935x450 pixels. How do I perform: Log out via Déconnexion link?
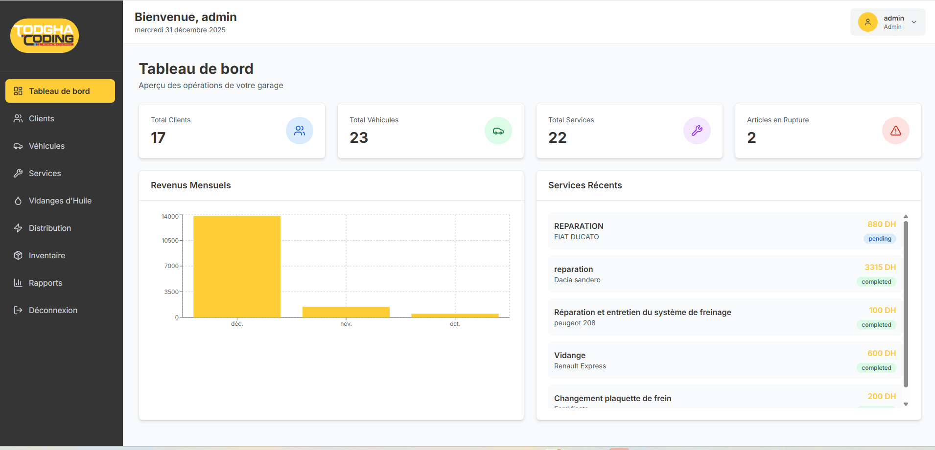coord(53,310)
